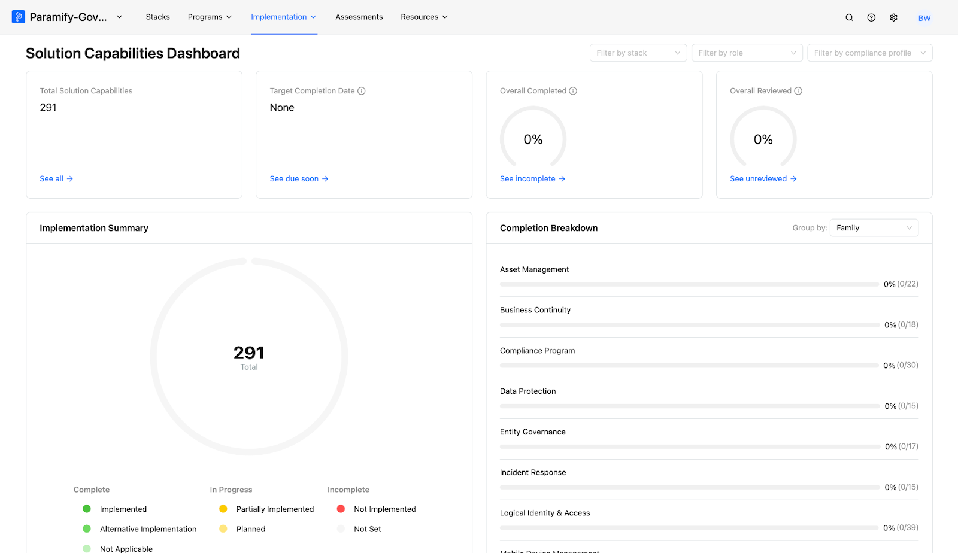Follow the See due soon link
Viewport: 958px width, 553px height.
299,179
